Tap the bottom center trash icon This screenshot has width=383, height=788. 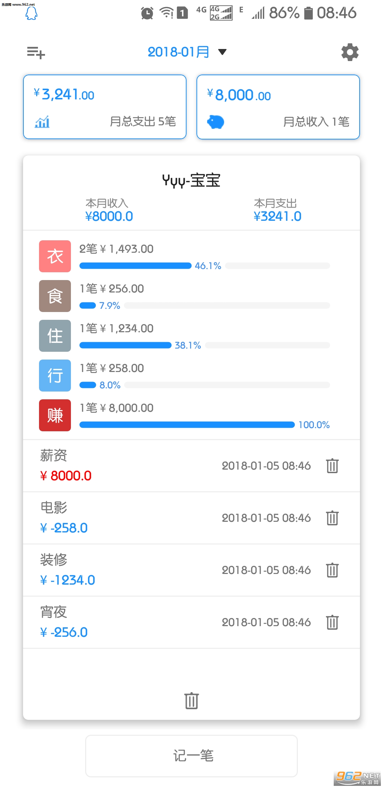(191, 701)
